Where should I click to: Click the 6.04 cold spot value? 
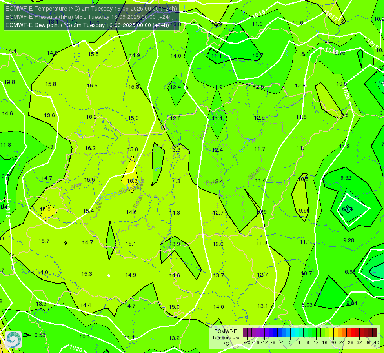347,209
